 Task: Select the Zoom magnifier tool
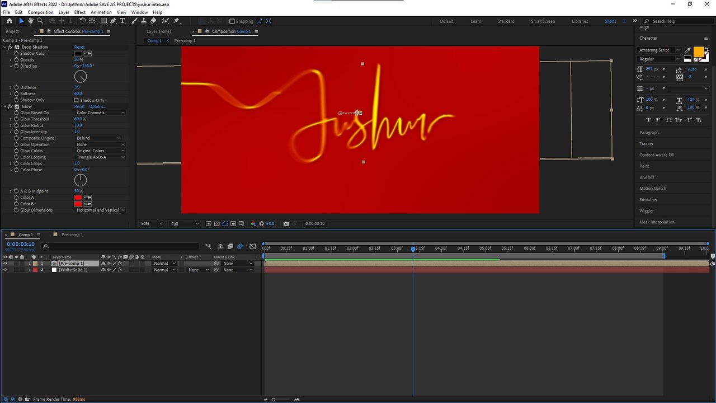[x=40, y=21]
